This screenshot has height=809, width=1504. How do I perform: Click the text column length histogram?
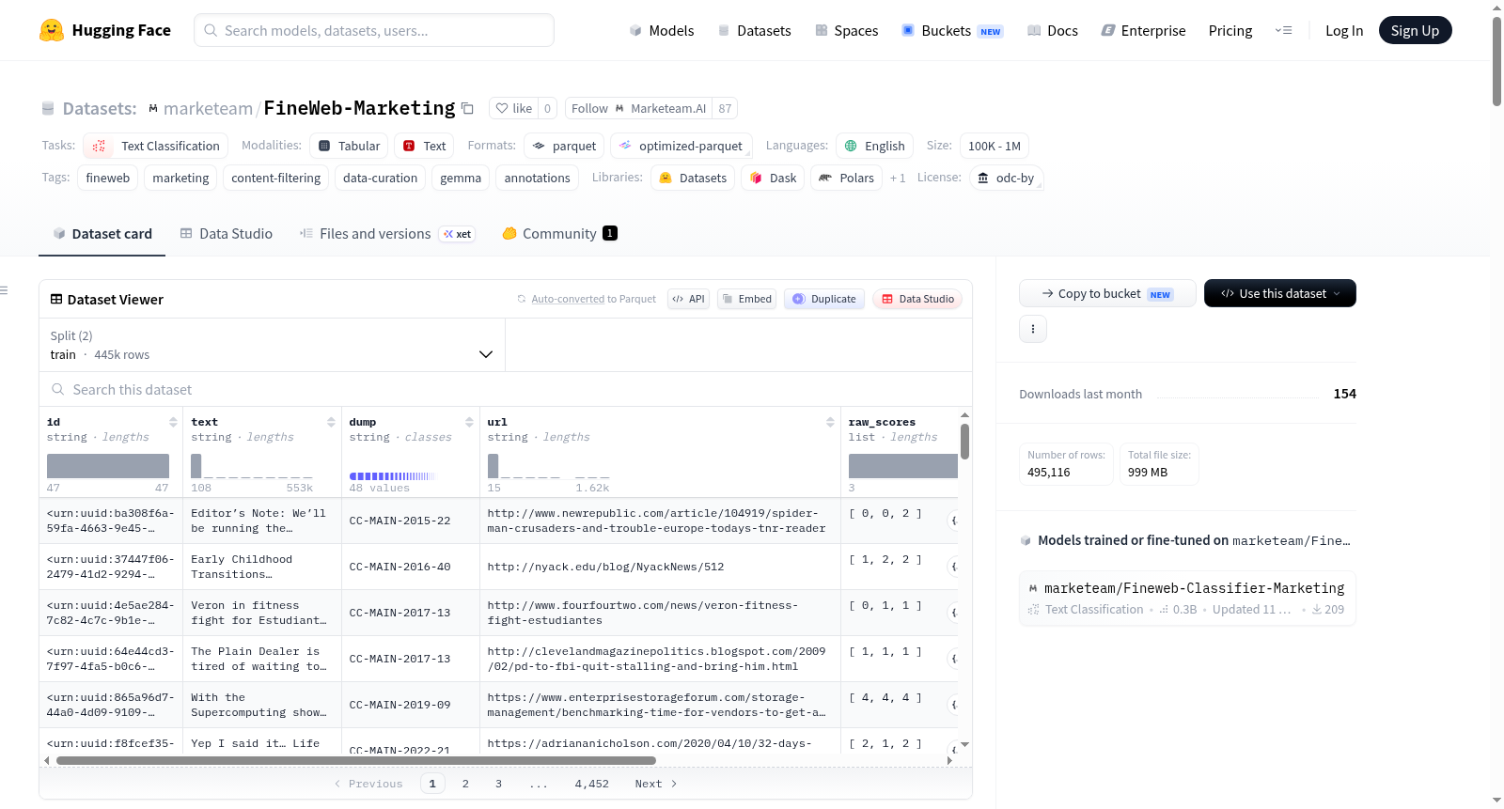pyautogui.click(x=252, y=466)
